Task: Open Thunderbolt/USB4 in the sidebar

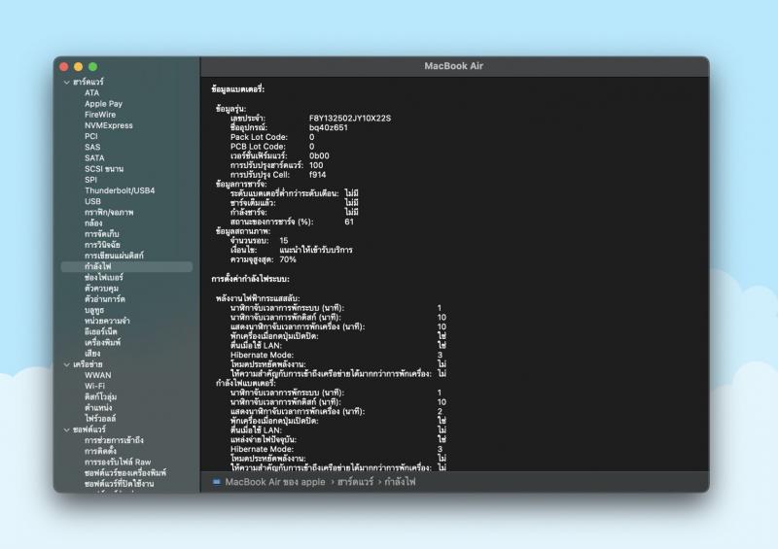Action: [120, 190]
